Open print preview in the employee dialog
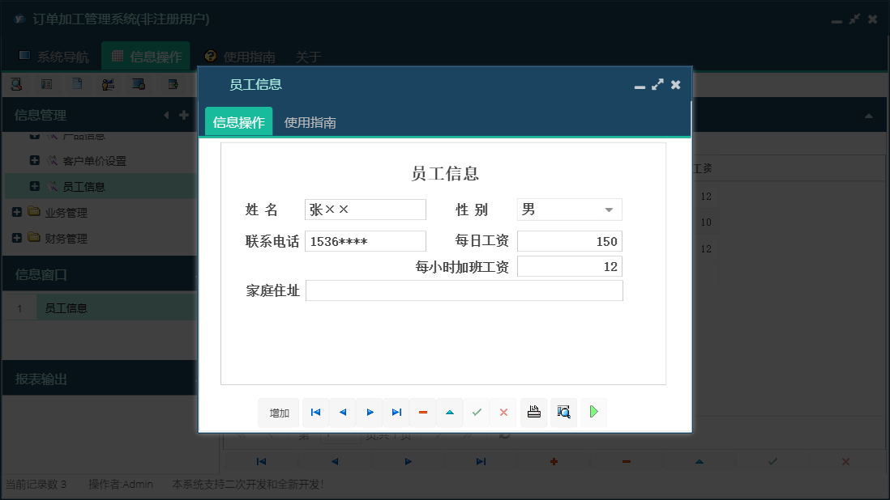 pyautogui.click(x=563, y=412)
